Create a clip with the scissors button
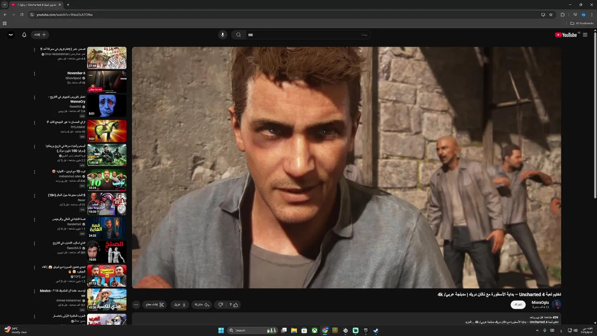This screenshot has height=336, width=597. pyautogui.click(x=155, y=305)
